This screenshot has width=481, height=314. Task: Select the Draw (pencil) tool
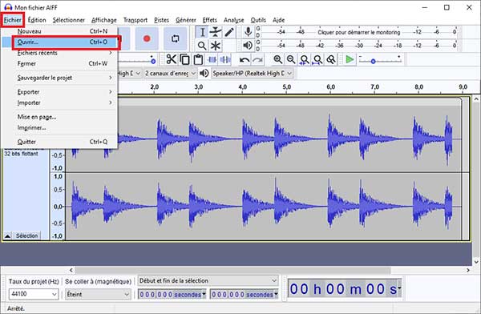[x=229, y=32]
